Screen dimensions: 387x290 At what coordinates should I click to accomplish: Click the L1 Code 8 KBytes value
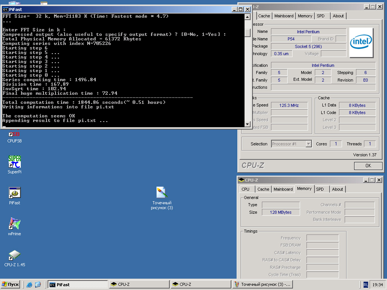tap(357, 113)
